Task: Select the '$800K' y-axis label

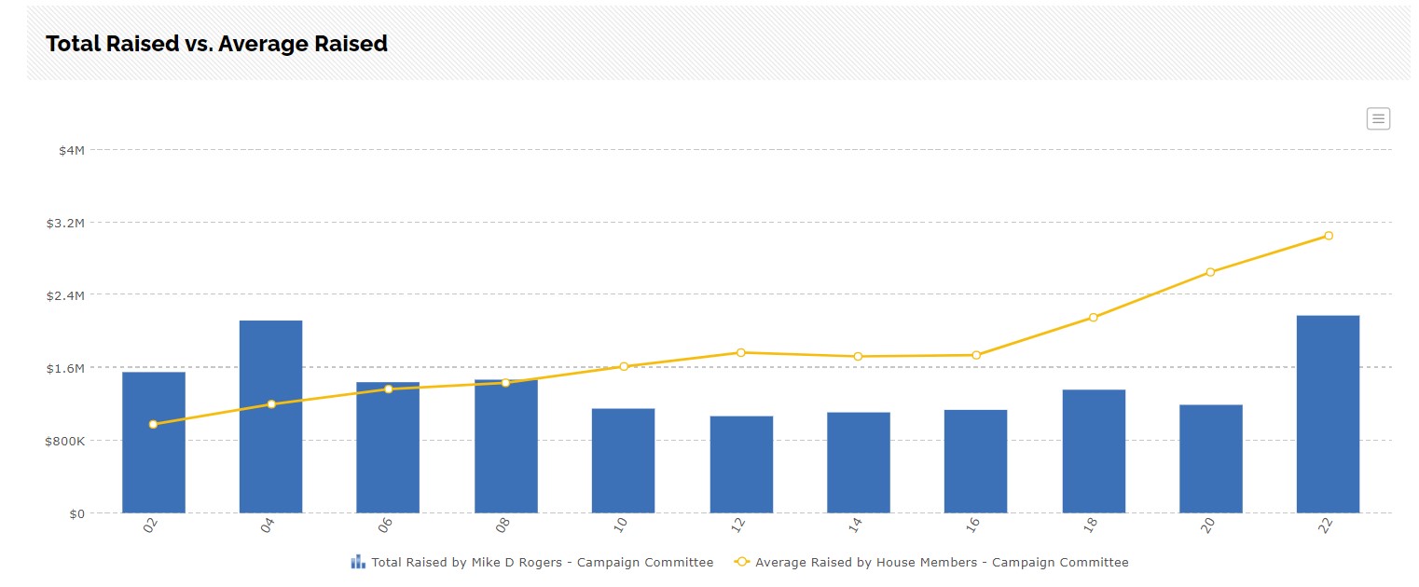Action: pos(66,441)
